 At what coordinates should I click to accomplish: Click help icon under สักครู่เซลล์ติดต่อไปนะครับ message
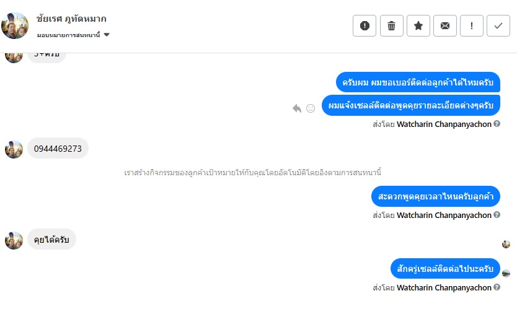tap(497, 288)
